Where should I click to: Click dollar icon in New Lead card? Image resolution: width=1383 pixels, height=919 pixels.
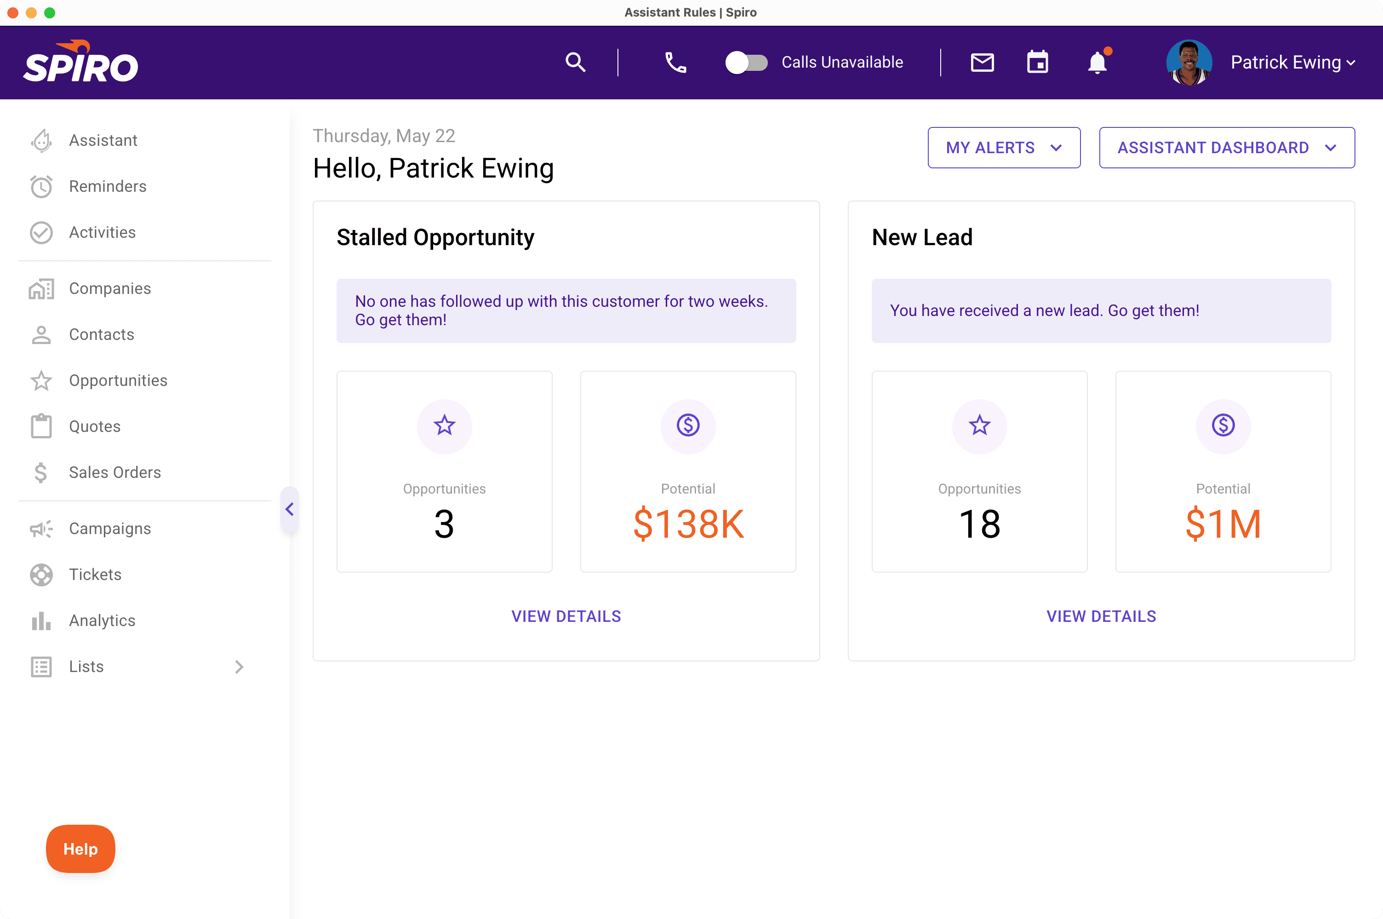tap(1223, 426)
